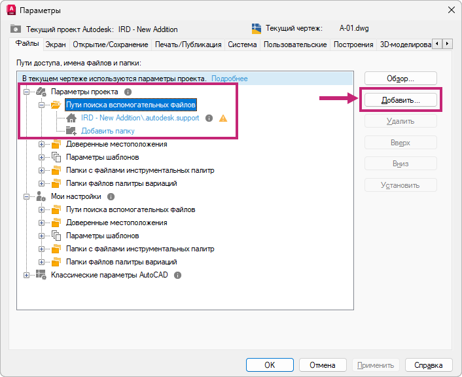This screenshot has height=377, width=462.
Task: Open help via the Справка button
Action: 429,365
